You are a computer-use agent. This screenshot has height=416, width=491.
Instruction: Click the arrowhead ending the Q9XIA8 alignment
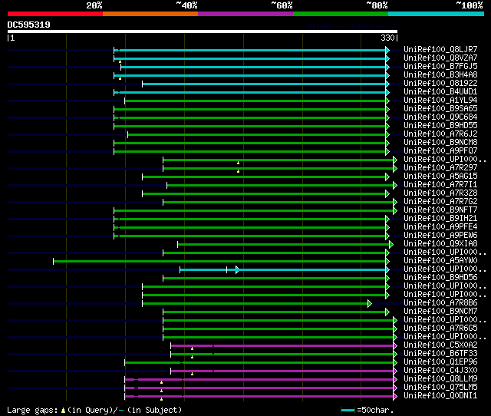point(391,244)
